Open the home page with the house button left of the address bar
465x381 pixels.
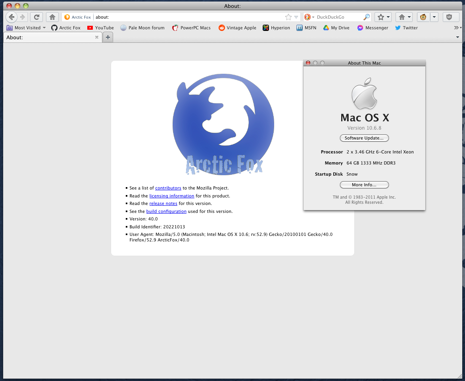coord(52,17)
